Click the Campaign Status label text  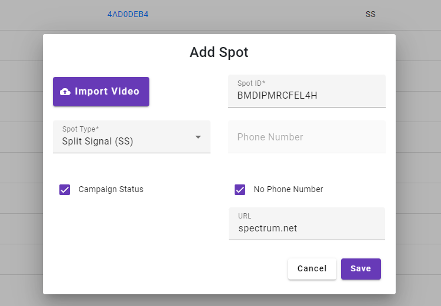pos(111,189)
